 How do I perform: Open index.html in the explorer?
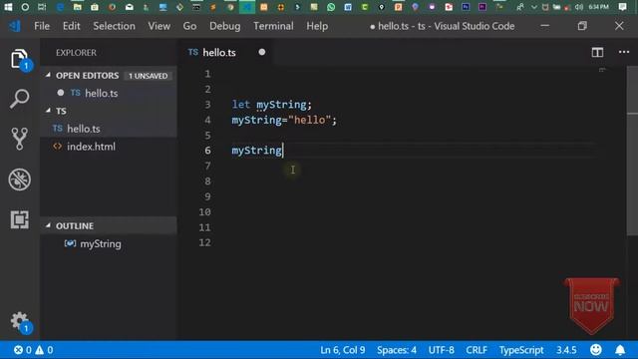click(109, 147)
